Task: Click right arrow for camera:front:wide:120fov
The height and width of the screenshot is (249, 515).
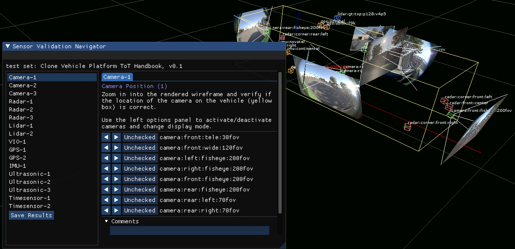Action: [x=116, y=148]
